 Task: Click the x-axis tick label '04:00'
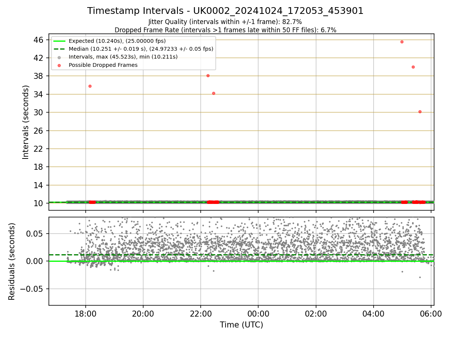point(373,314)
